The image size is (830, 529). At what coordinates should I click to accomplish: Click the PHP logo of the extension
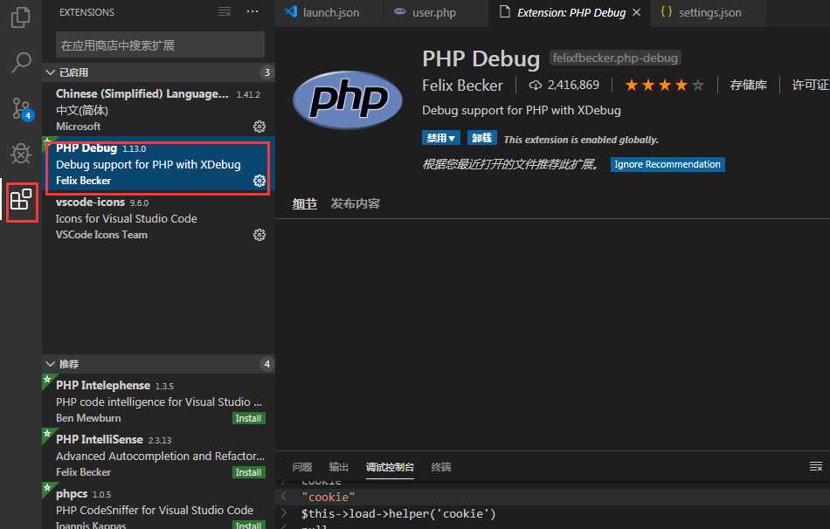click(x=348, y=100)
